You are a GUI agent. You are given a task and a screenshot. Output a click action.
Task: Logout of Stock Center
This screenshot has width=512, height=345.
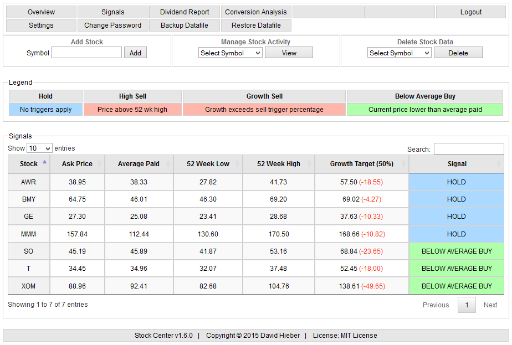470,12
